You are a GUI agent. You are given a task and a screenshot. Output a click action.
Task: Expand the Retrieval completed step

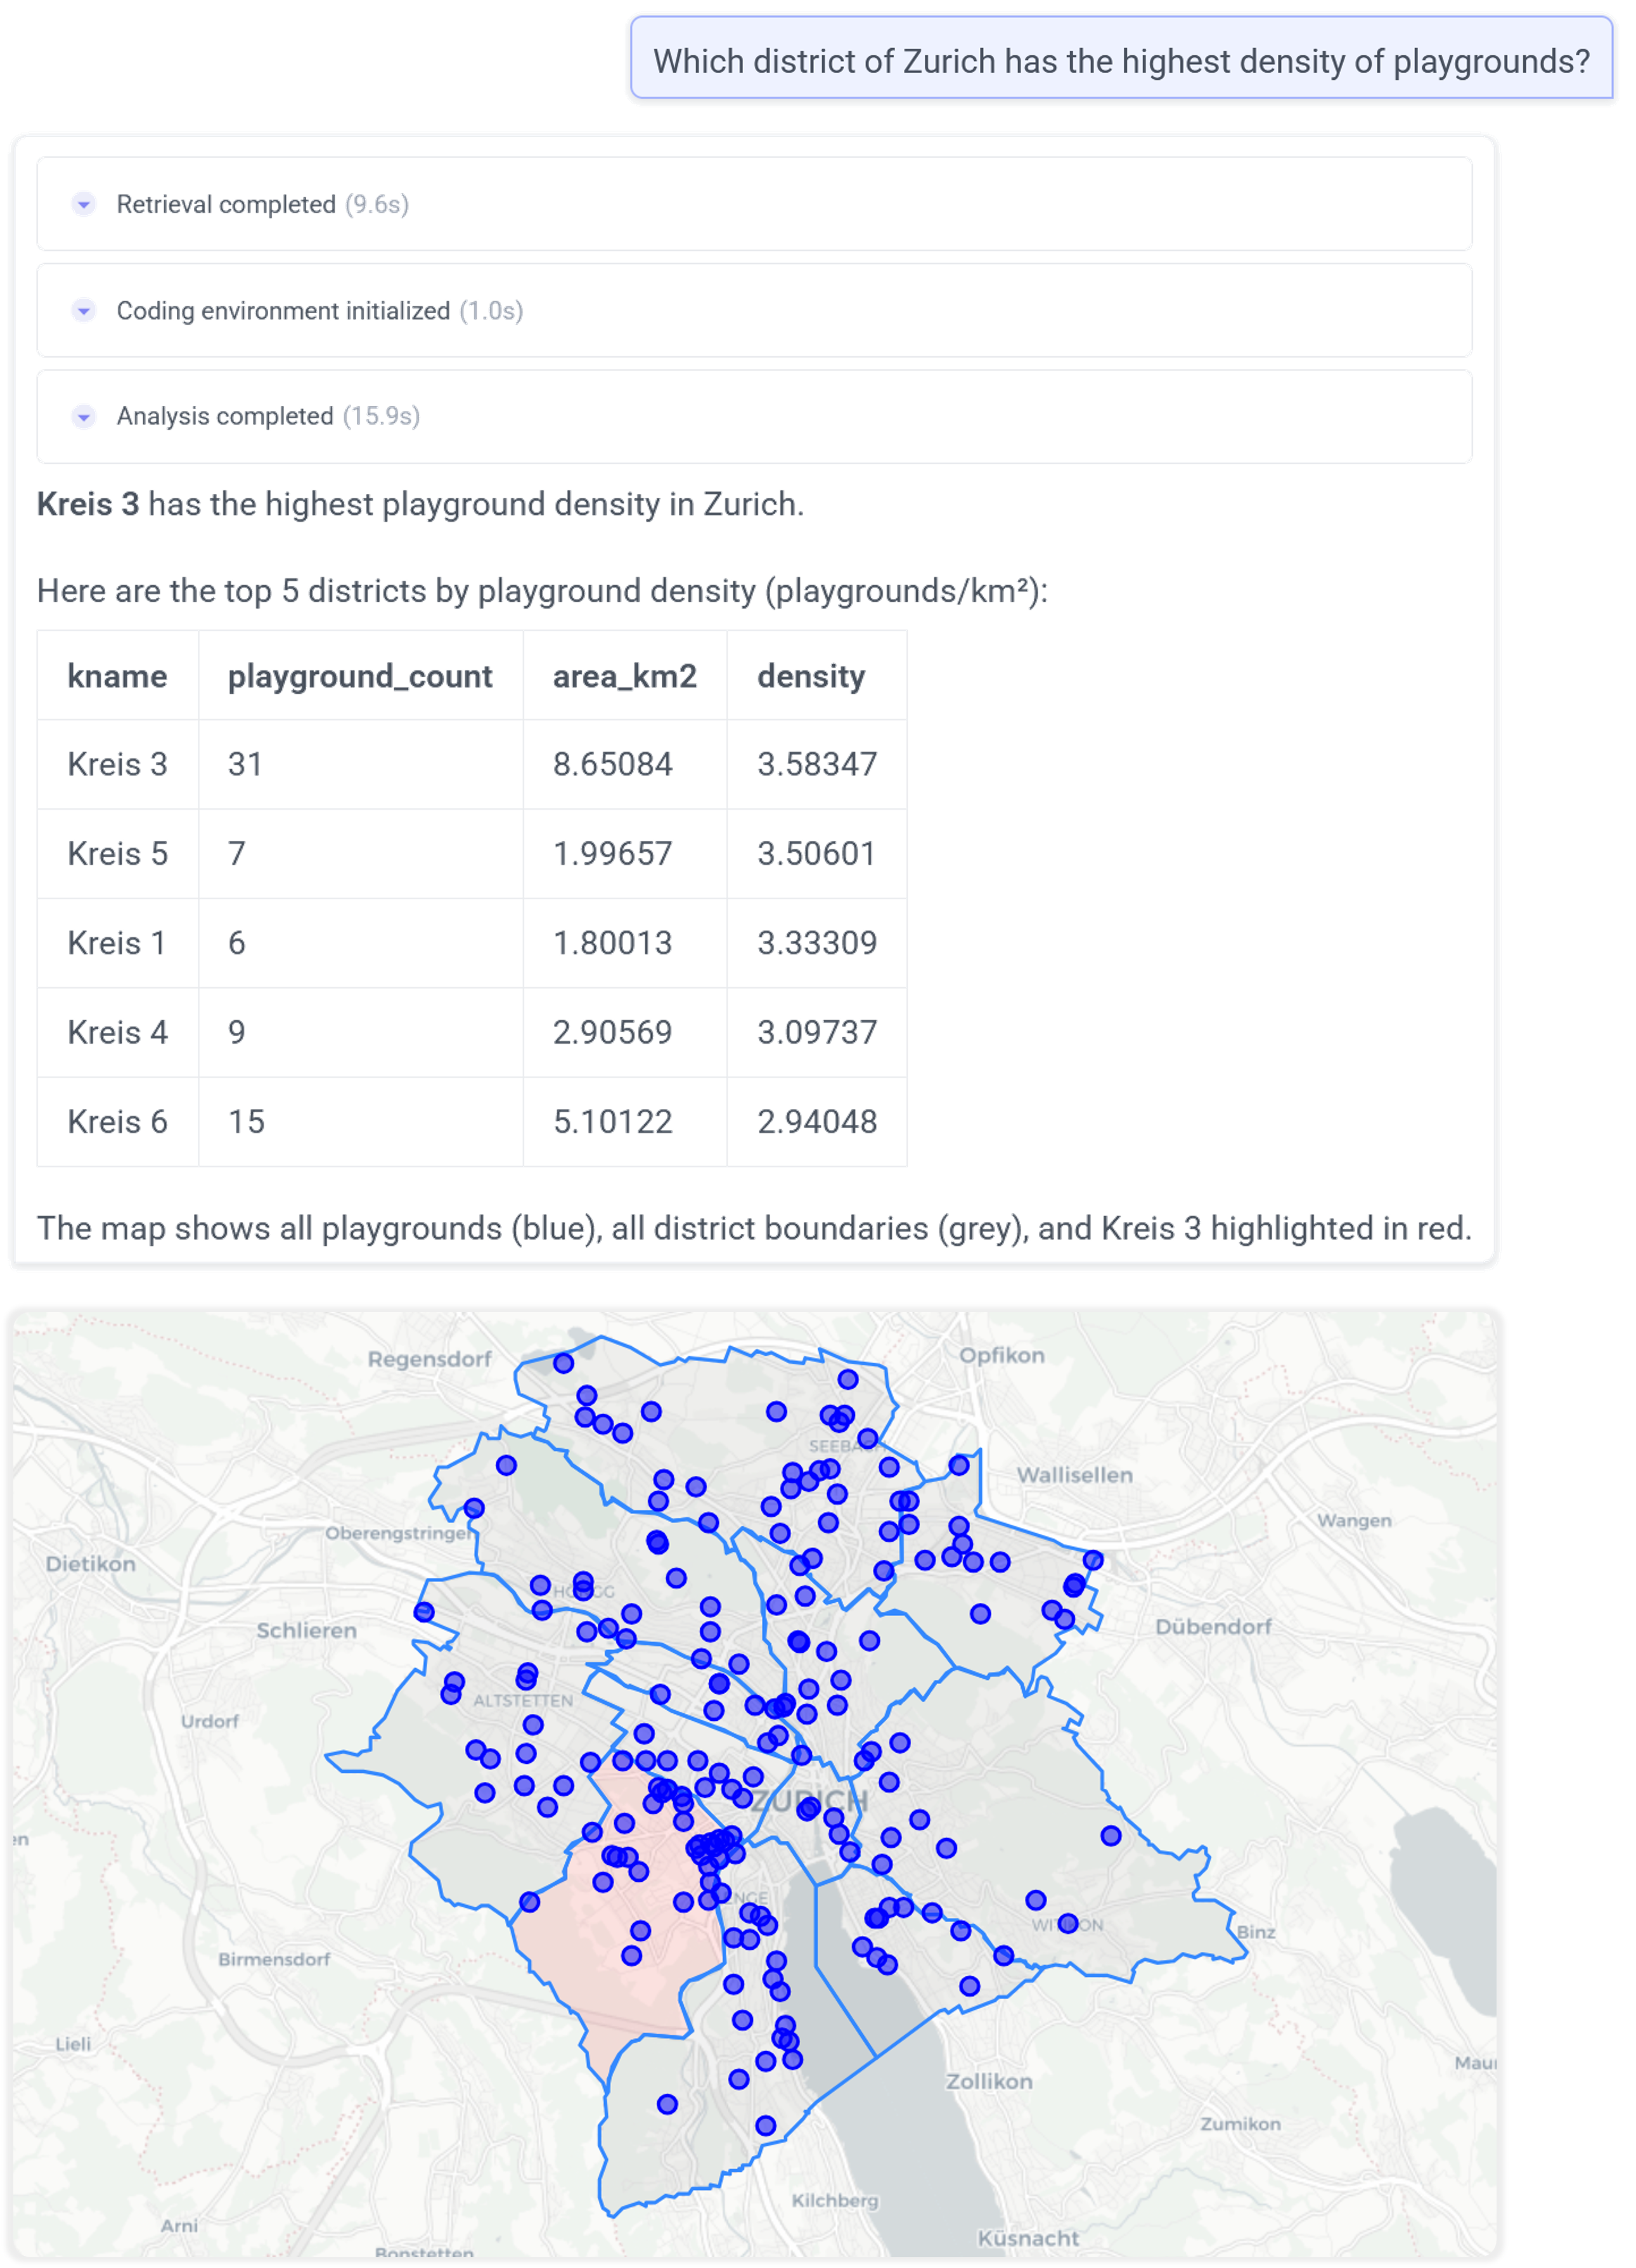[226, 204]
